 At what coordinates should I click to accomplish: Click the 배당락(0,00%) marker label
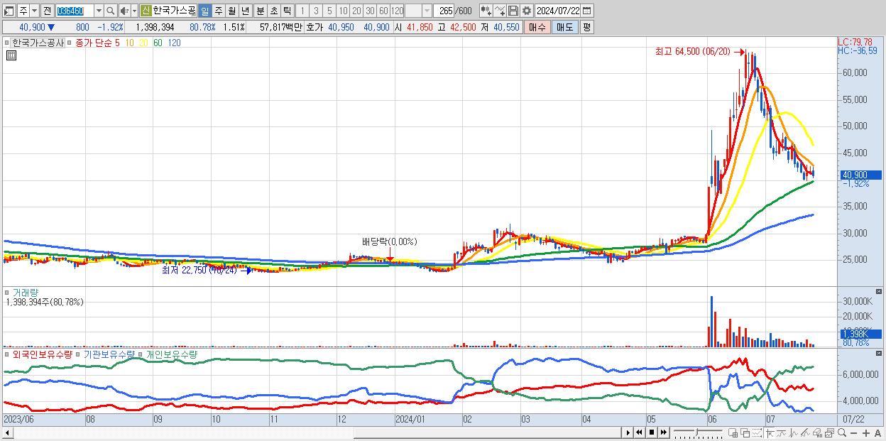(x=389, y=241)
